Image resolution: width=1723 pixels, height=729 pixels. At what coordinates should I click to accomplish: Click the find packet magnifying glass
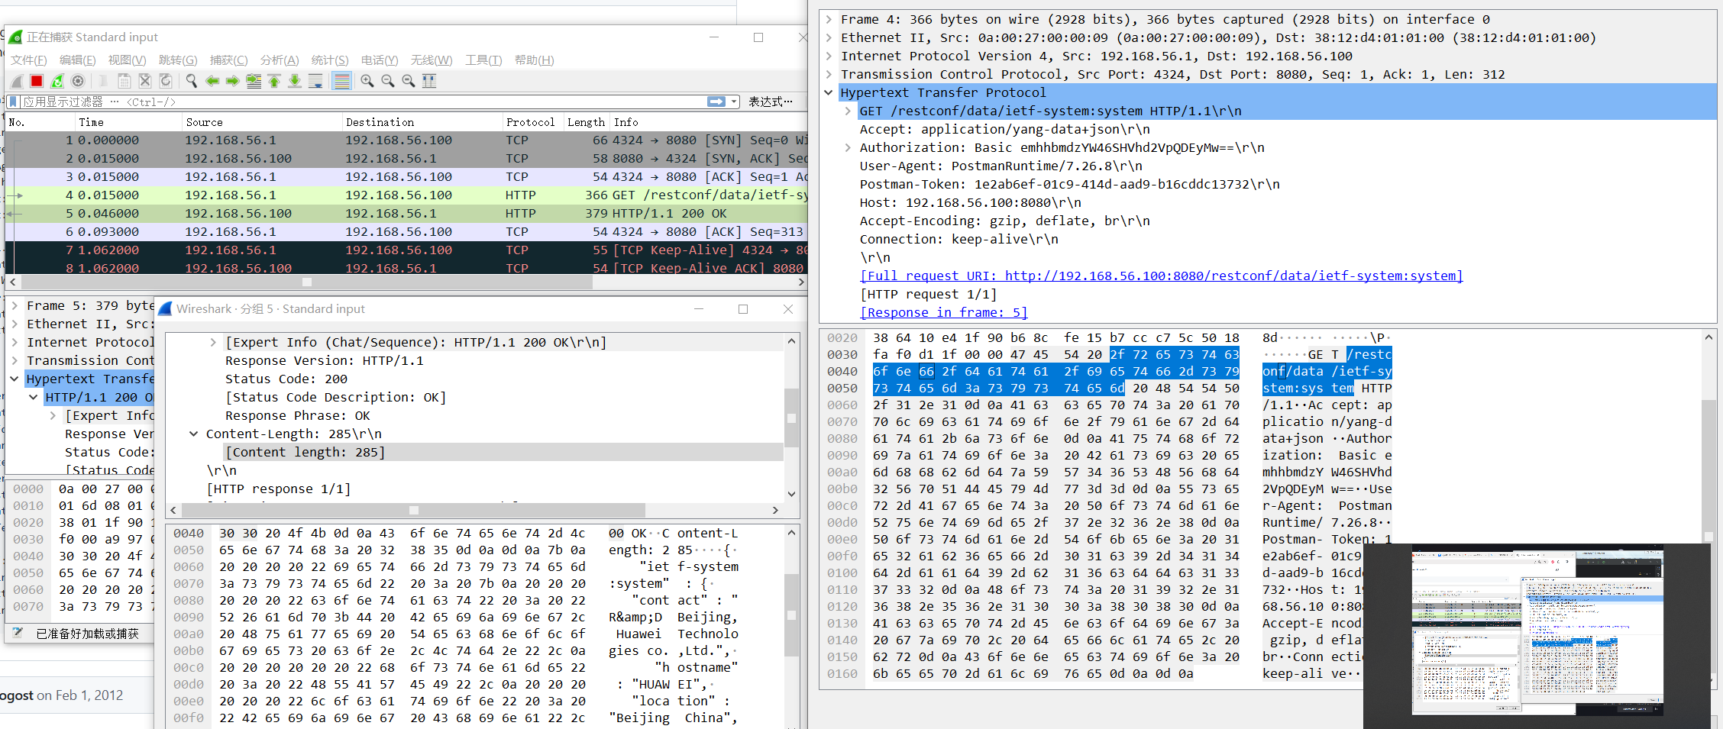tap(191, 80)
